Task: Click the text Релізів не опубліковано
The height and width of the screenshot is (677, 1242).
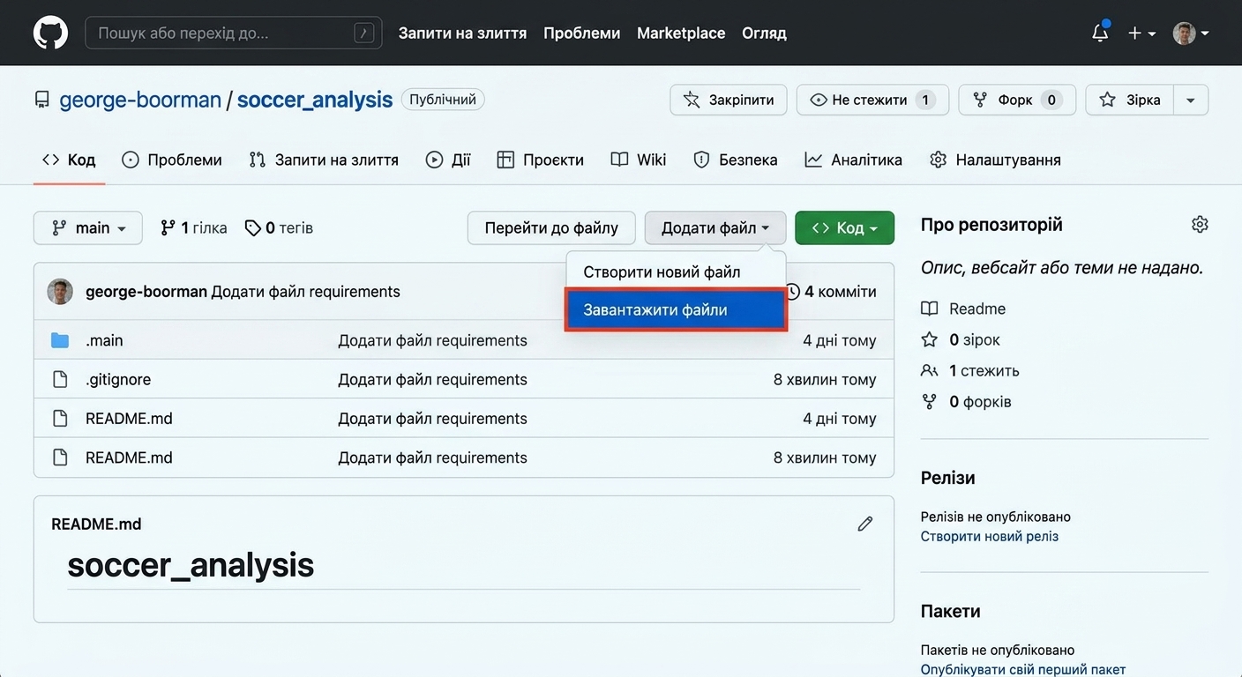Action: click(x=996, y=517)
